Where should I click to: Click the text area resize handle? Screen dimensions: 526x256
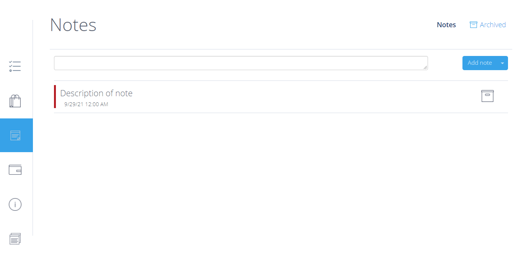(425, 67)
